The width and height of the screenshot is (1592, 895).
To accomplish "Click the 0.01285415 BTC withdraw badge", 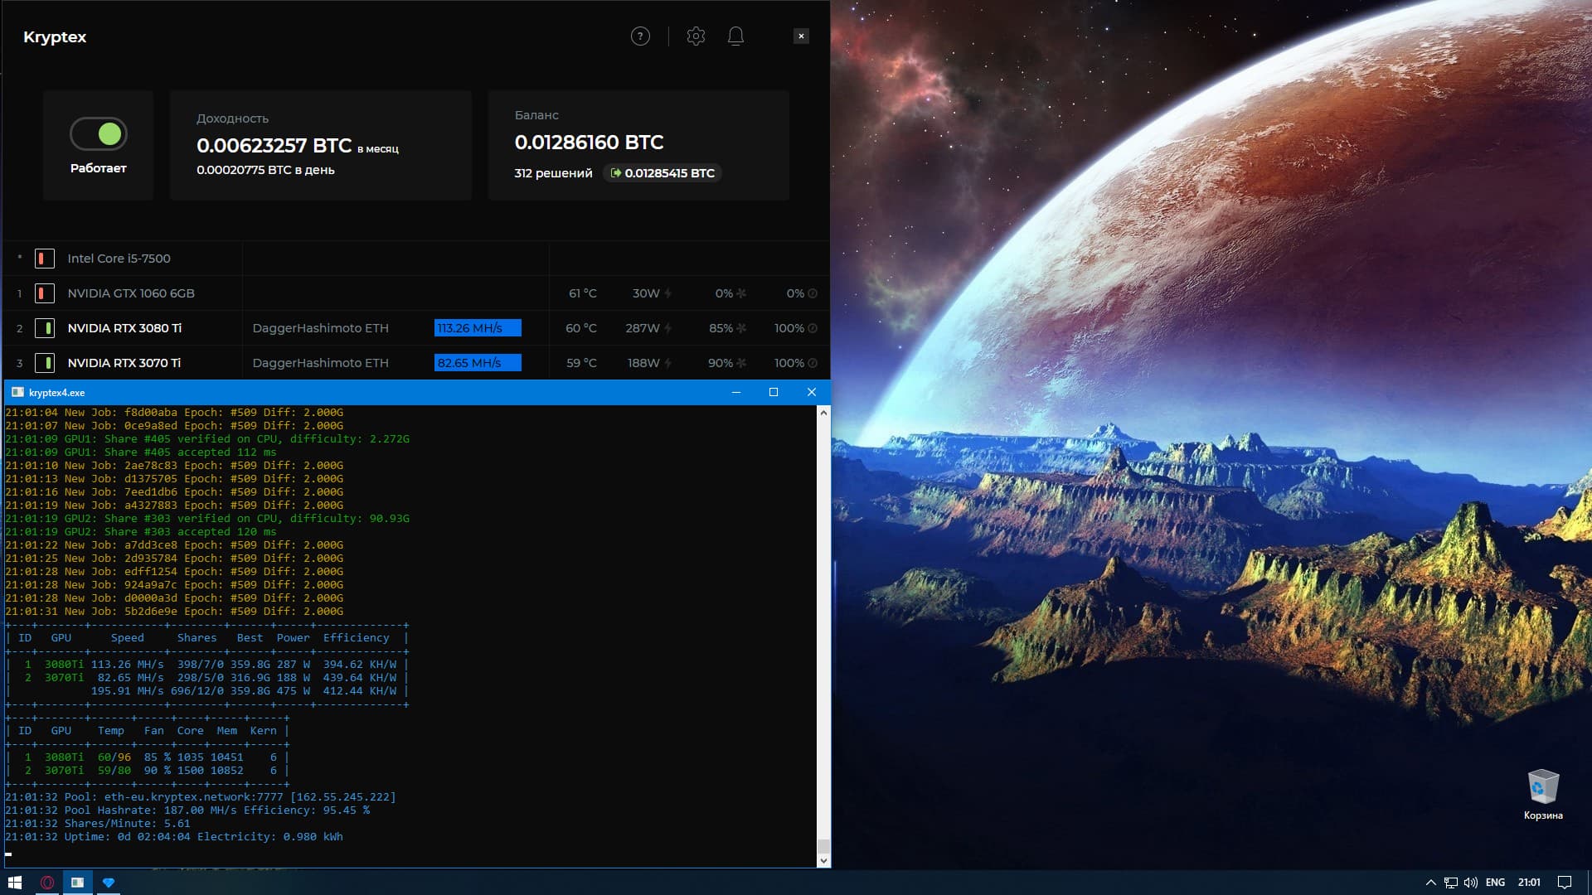I will tap(662, 173).
